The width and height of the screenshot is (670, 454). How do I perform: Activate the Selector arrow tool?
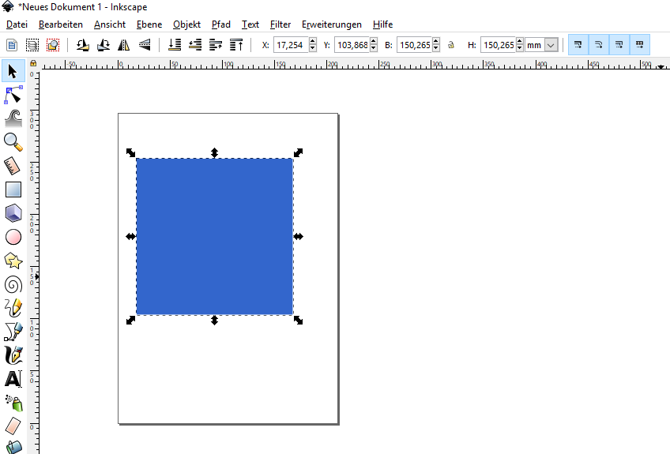13,71
